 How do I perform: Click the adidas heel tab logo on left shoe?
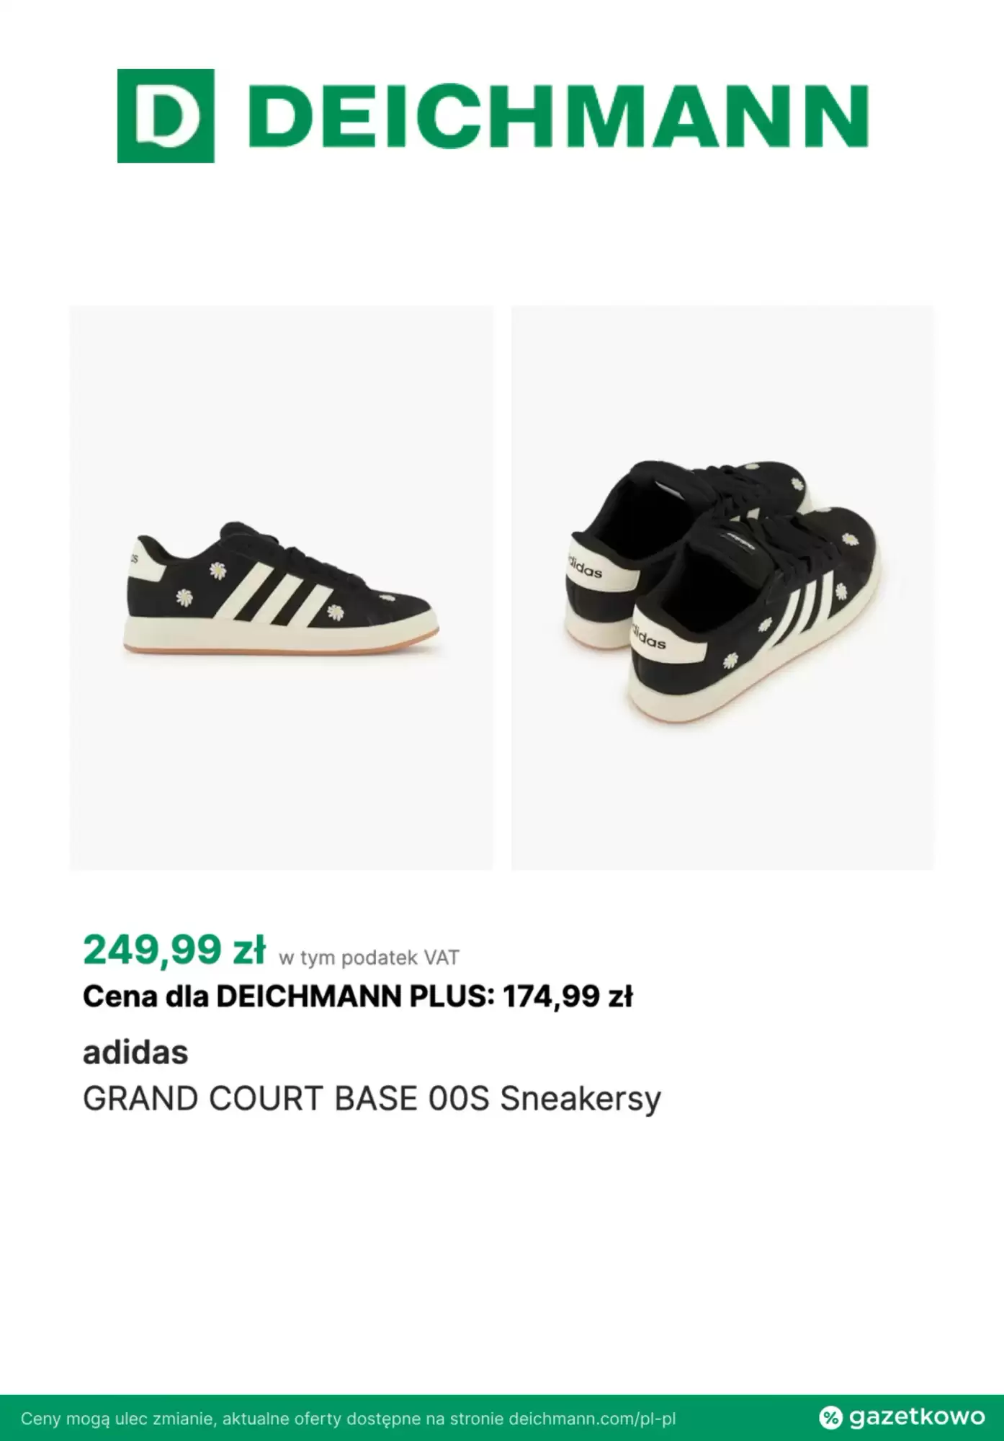(135, 558)
